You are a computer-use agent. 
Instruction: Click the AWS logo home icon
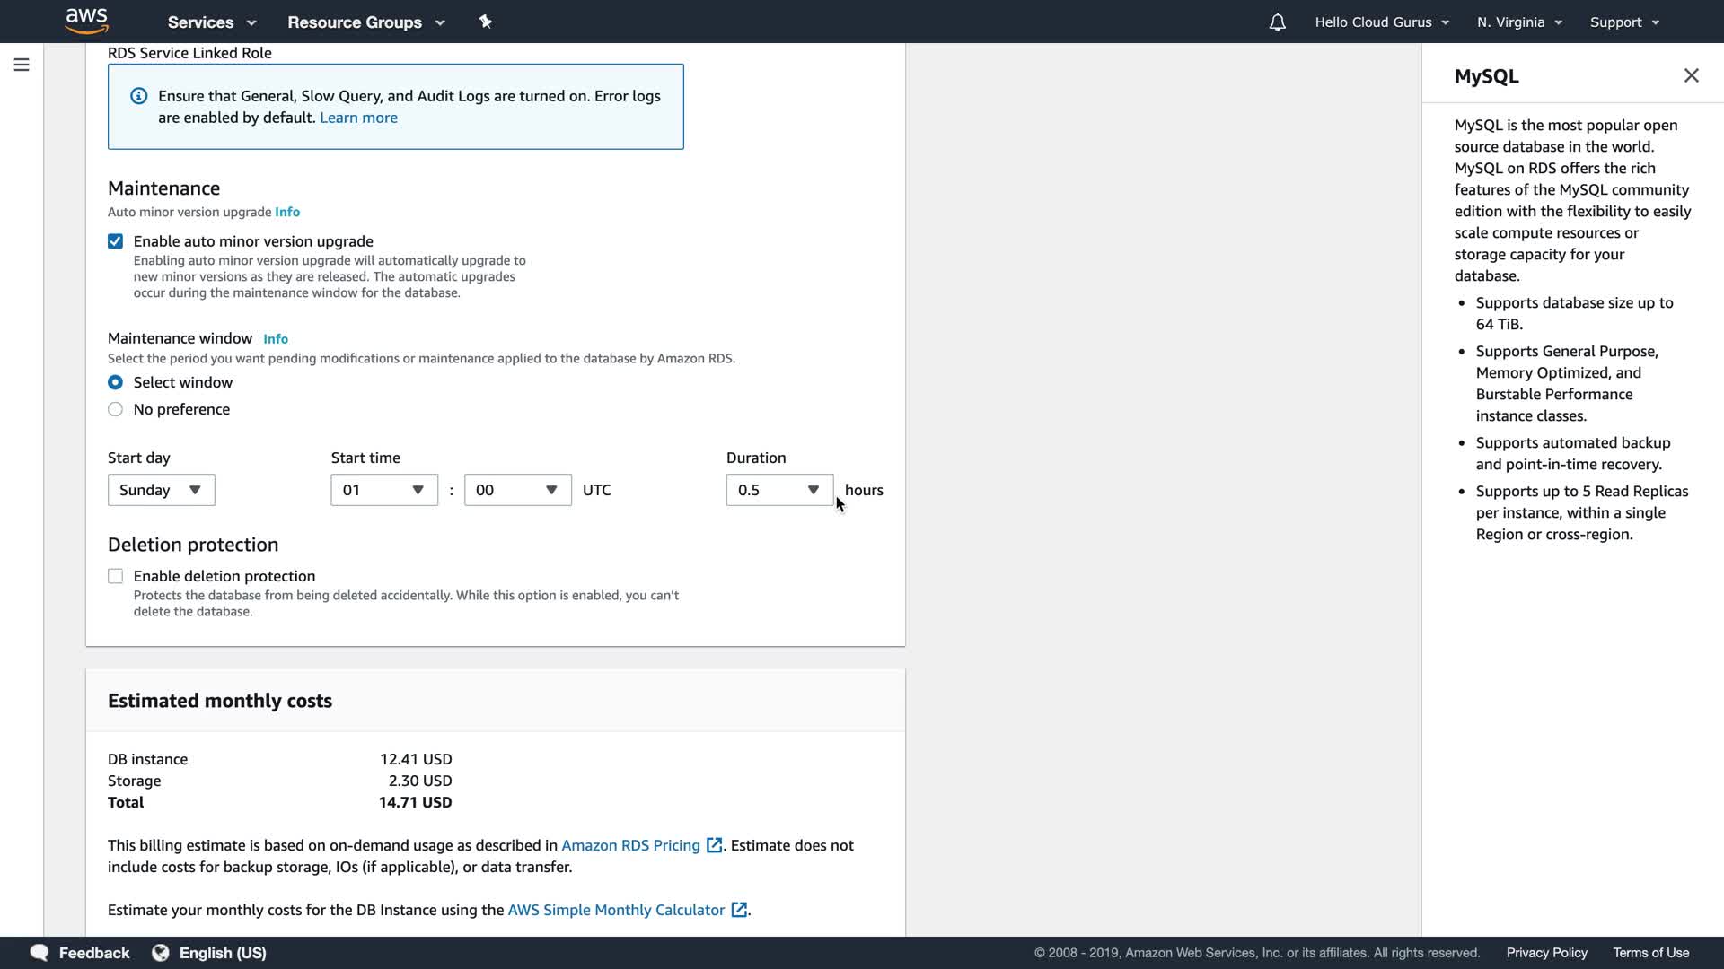pos(87,21)
